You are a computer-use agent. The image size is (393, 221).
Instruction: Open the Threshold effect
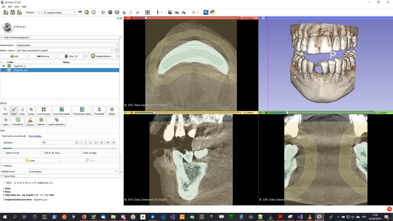(x=99, y=111)
